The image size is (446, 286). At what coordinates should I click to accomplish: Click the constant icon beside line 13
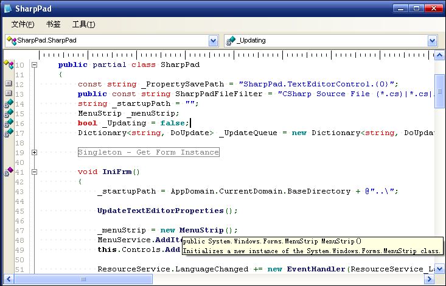point(9,93)
